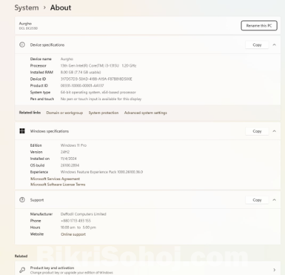The image size is (285, 275).
Task: Open Microsoft Services Agreement link
Action: tap(55, 179)
